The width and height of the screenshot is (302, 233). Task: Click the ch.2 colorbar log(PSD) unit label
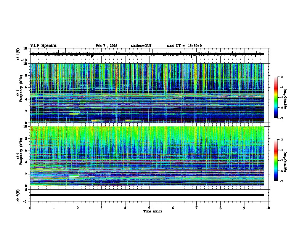point(286,162)
